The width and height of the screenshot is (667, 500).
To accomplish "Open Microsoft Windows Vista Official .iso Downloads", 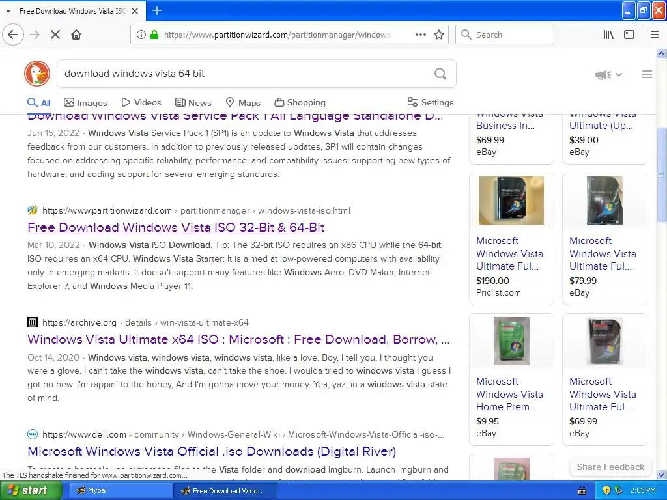I will (x=212, y=451).
